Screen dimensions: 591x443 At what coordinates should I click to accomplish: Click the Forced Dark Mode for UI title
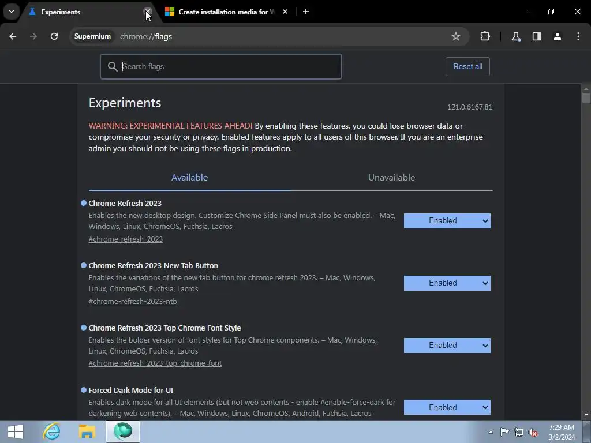(131, 391)
